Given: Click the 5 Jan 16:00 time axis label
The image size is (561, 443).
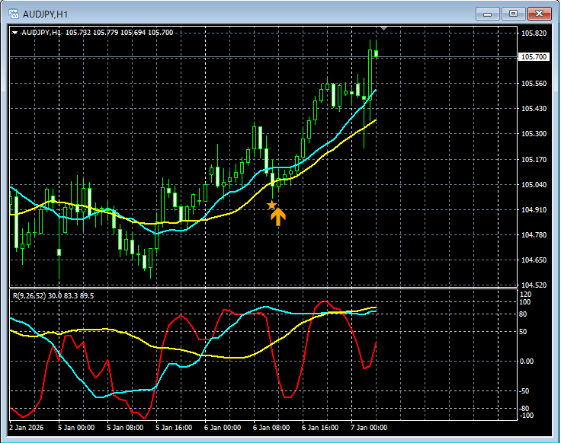Looking at the screenshot, I should pyautogui.click(x=174, y=427).
